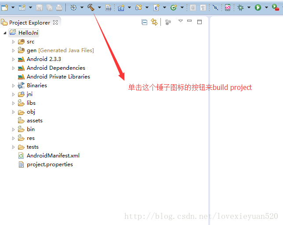
Task: Expand the res folder
Action: pos(13,138)
